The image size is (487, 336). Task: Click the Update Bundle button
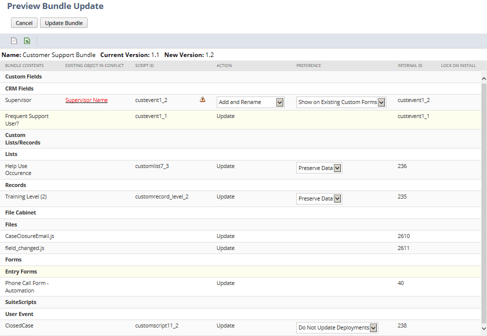click(64, 23)
